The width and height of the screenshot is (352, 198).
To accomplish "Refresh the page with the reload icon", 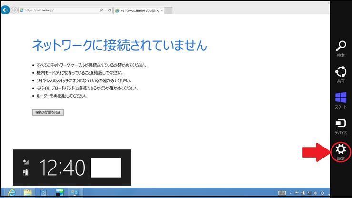I will [x=110, y=10].
